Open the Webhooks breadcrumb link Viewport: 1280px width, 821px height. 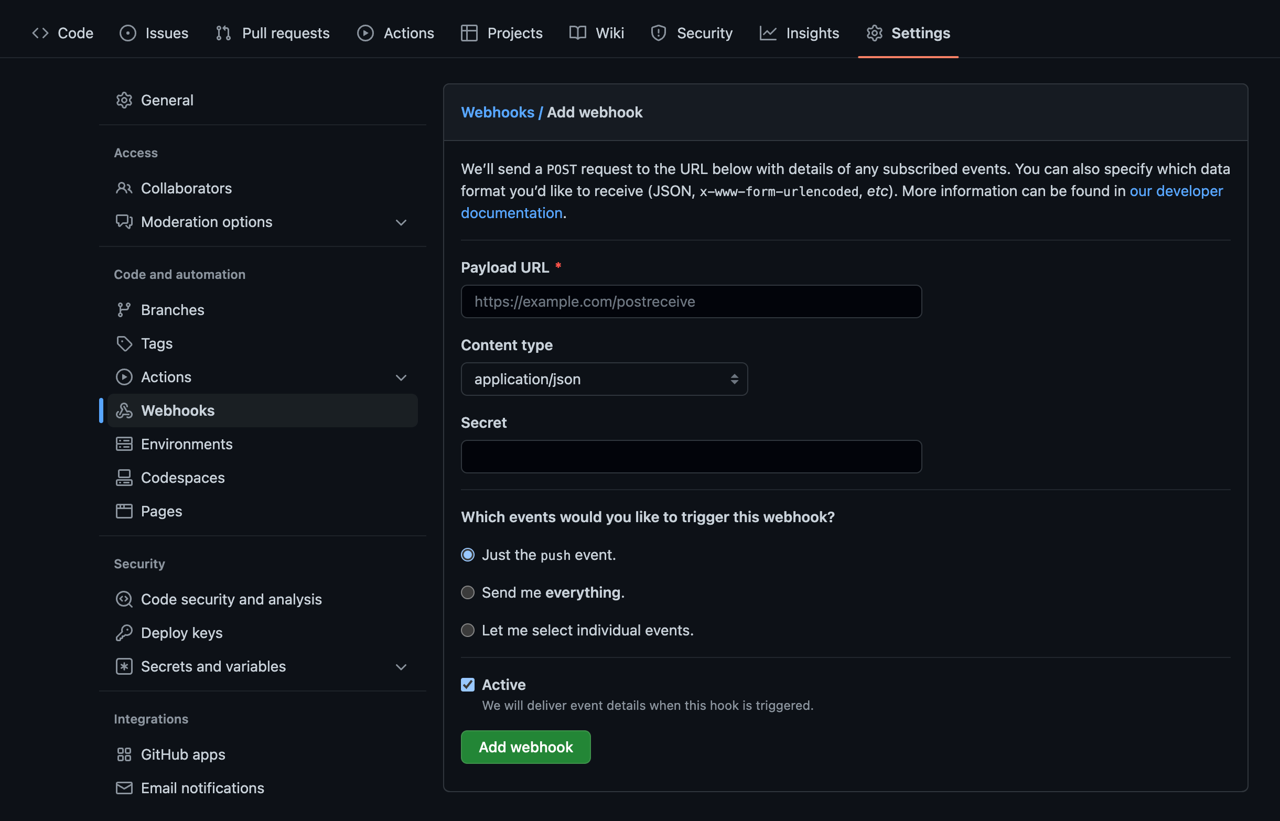click(x=497, y=113)
